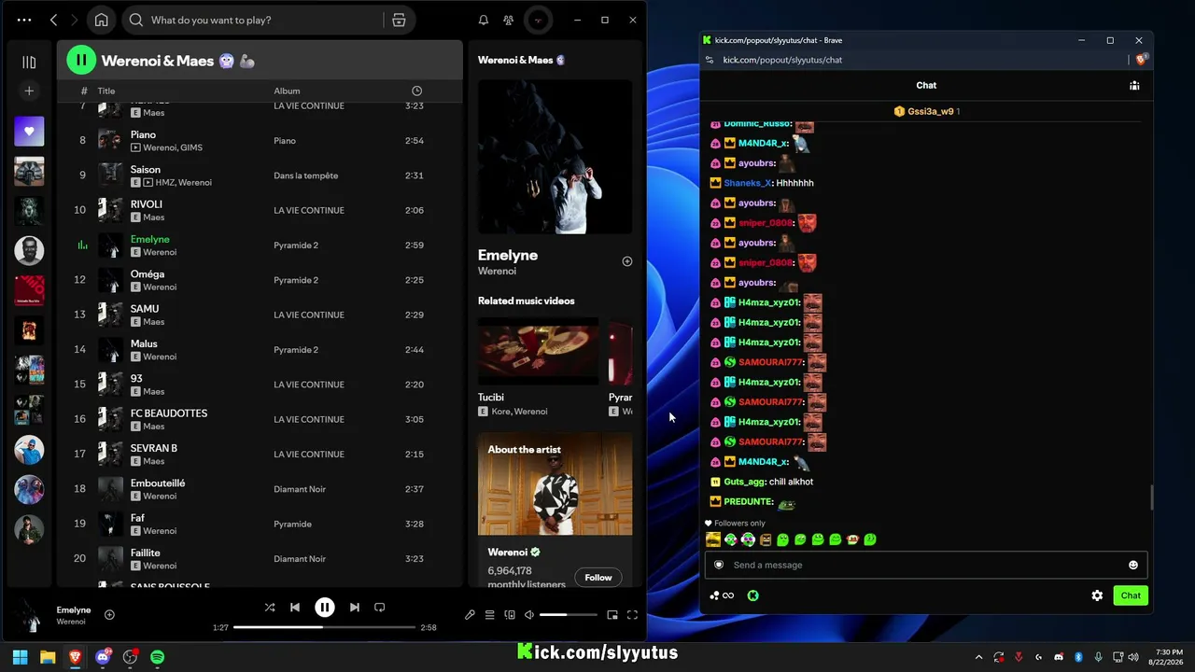Switch to Spotify from the taskbar
The height and width of the screenshot is (672, 1195).
157,657
